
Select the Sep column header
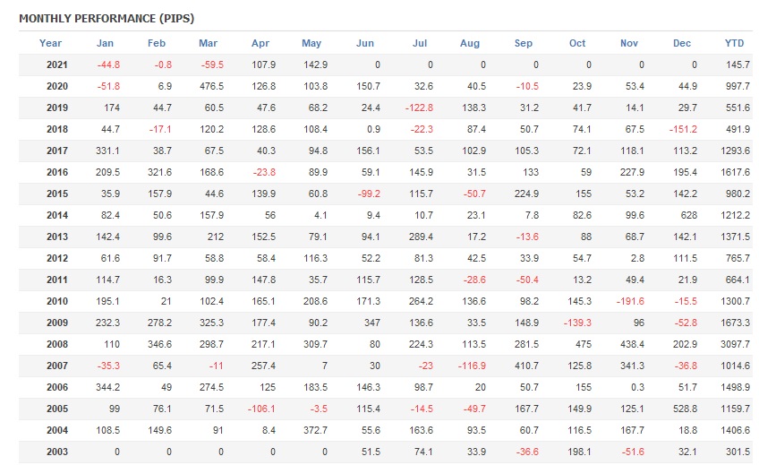click(x=524, y=43)
